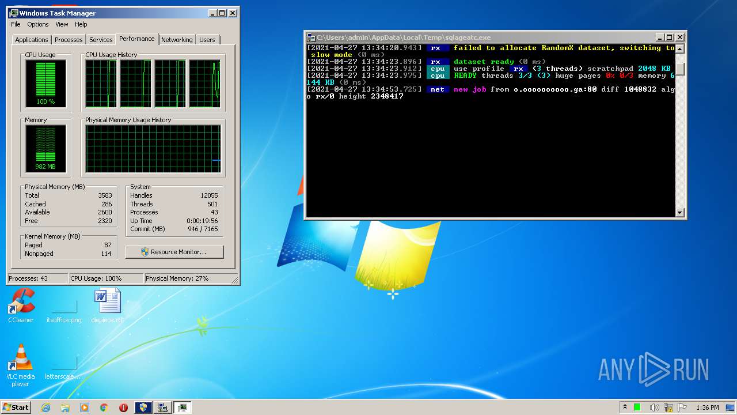Click 'dataset ready' line in console

click(x=427, y=62)
